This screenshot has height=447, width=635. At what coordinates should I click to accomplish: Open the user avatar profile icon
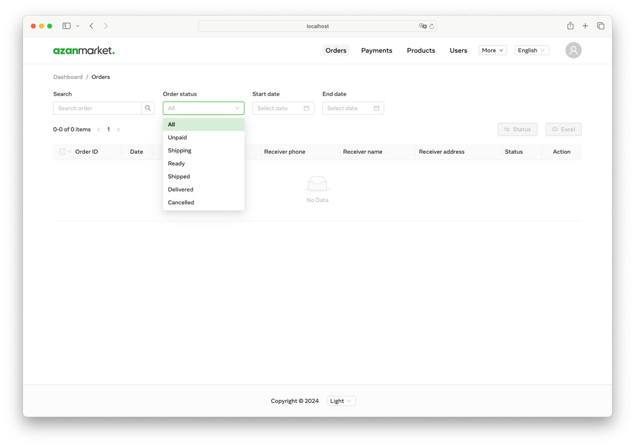(573, 50)
